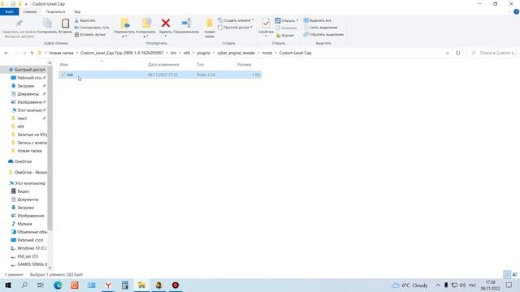
Task: Switch to large icons view using status bar icon
Action: (x=514, y=274)
